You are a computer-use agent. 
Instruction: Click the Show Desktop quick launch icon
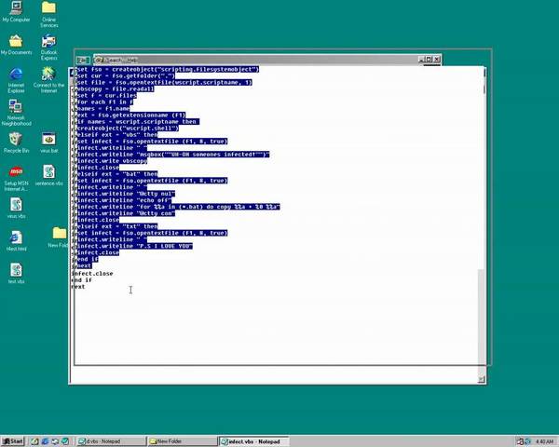(x=34, y=441)
